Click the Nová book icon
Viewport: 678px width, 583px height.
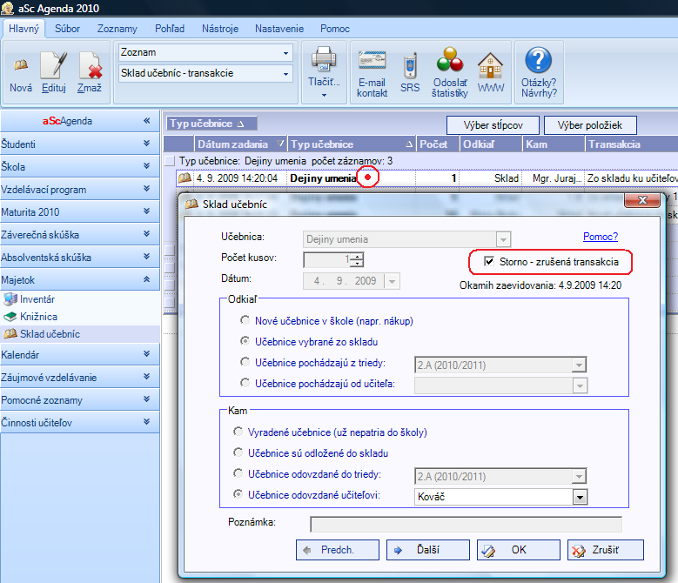click(x=21, y=65)
